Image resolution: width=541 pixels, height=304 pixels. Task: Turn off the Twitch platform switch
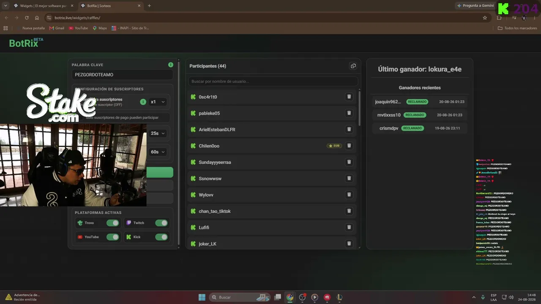tap(161, 223)
